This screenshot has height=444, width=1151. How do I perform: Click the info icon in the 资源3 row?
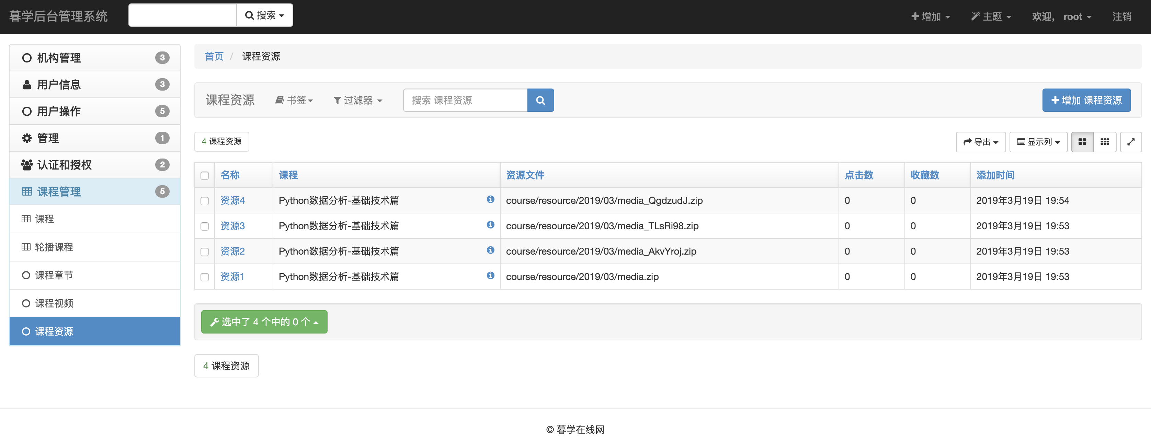point(490,225)
